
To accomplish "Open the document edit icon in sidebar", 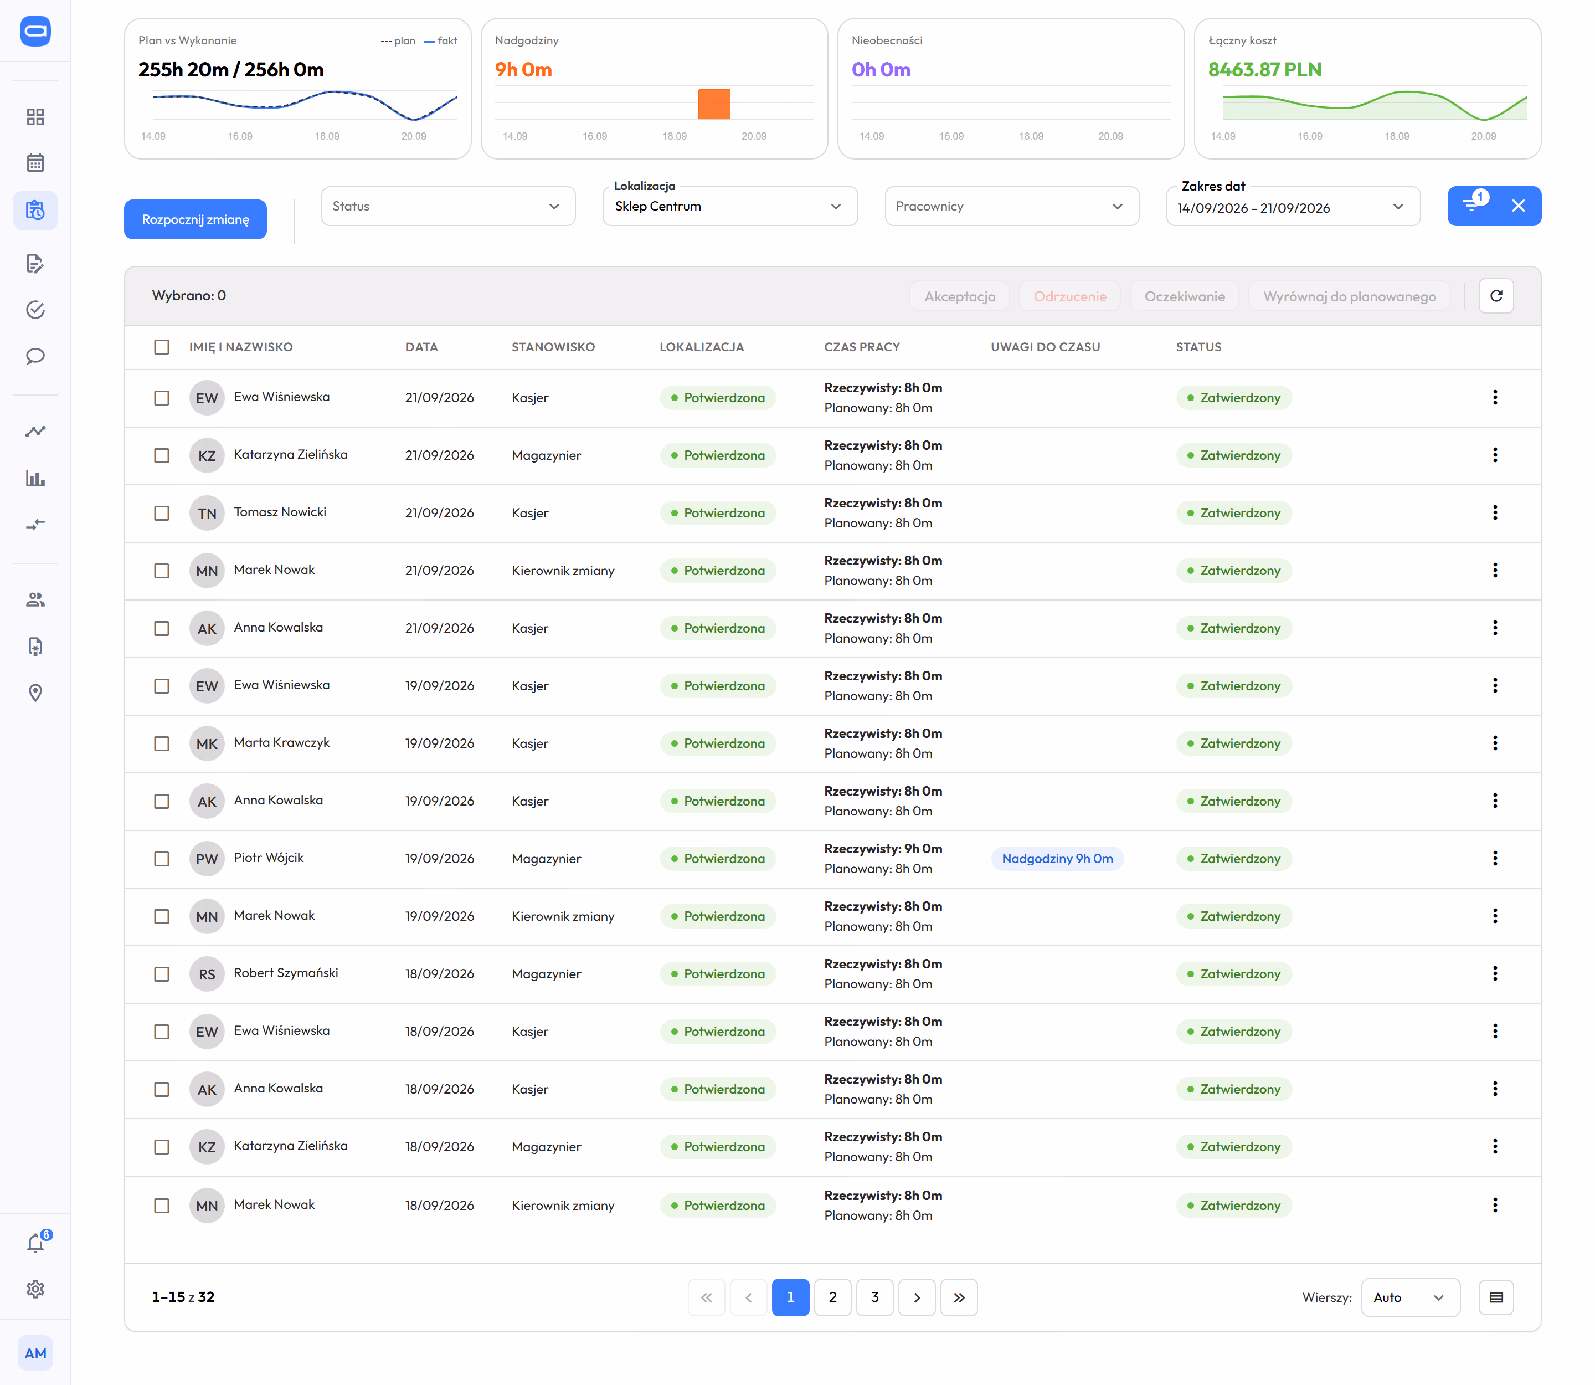I will [x=35, y=264].
